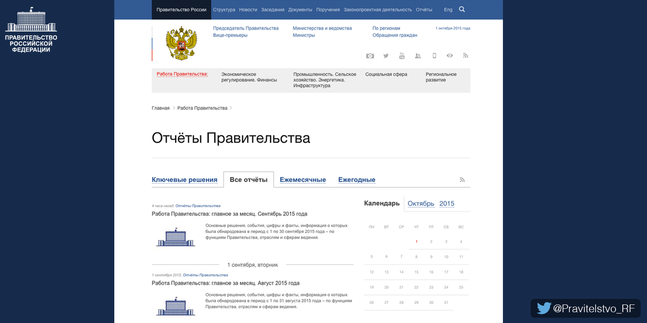Screen dimensions: 647x323
Task: Click Отчёты Правительства tag on September report
Action: click(x=198, y=206)
